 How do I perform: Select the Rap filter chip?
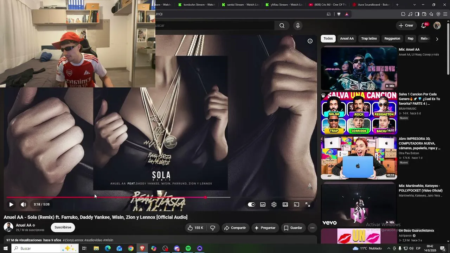click(x=411, y=39)
